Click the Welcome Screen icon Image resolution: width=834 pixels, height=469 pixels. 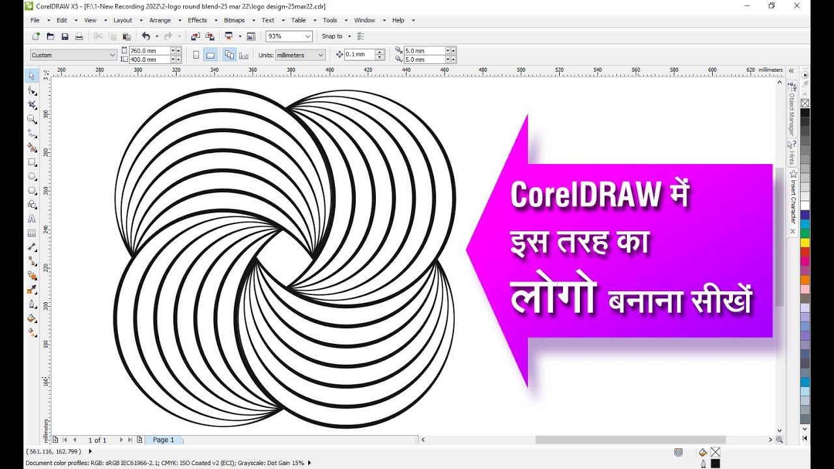251,36
